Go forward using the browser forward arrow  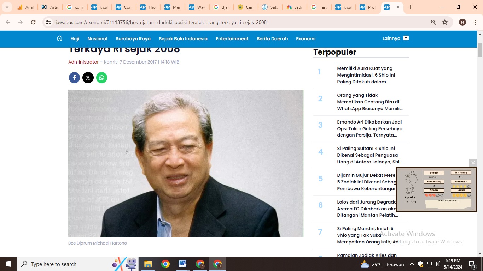(21, 22)
